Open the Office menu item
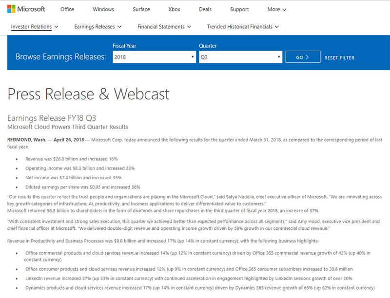Image resolution: width=390 pixels, height=298 pixels. pyautogui.click(x=67, y=9)
